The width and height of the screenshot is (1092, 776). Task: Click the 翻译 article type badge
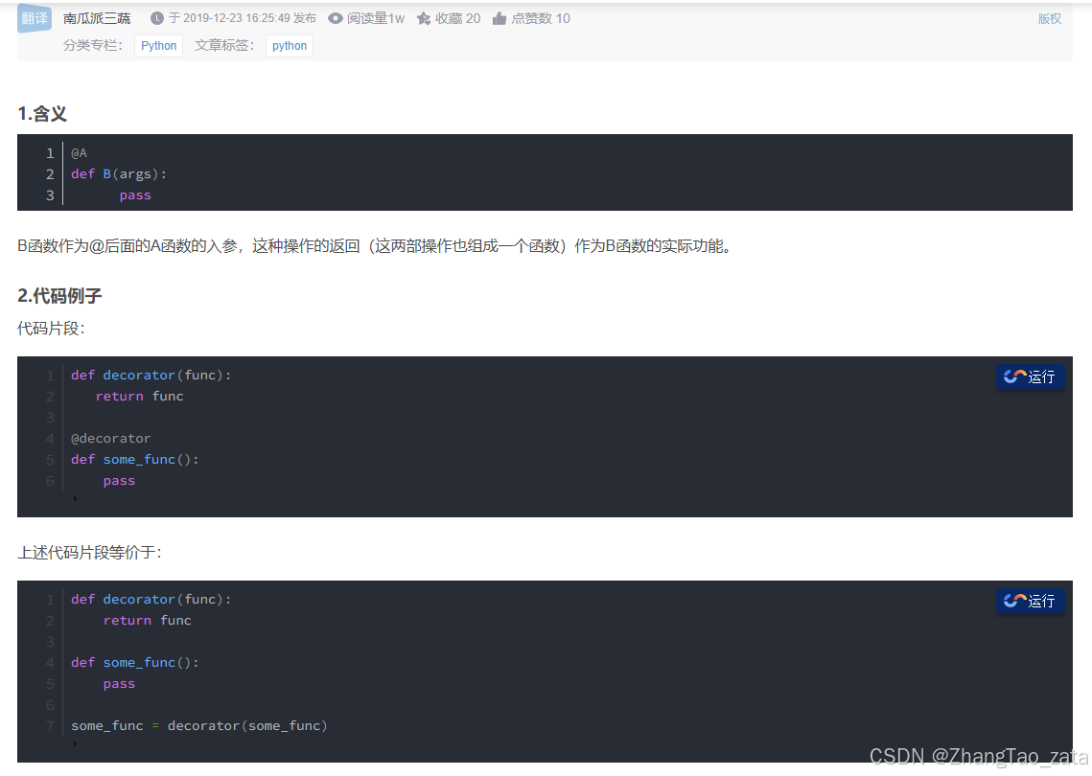coord(35,18)
